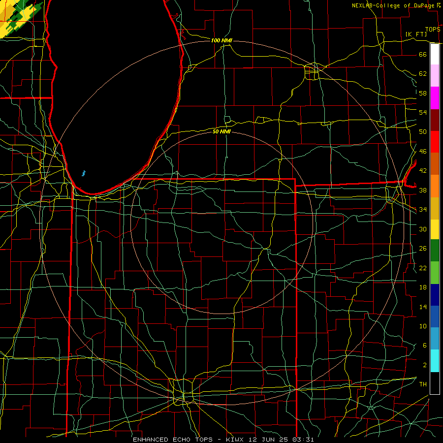The height and width of the screenshot is (443, 443).
Task: Click the medium blue legend swatch
Action: (435, 316)
